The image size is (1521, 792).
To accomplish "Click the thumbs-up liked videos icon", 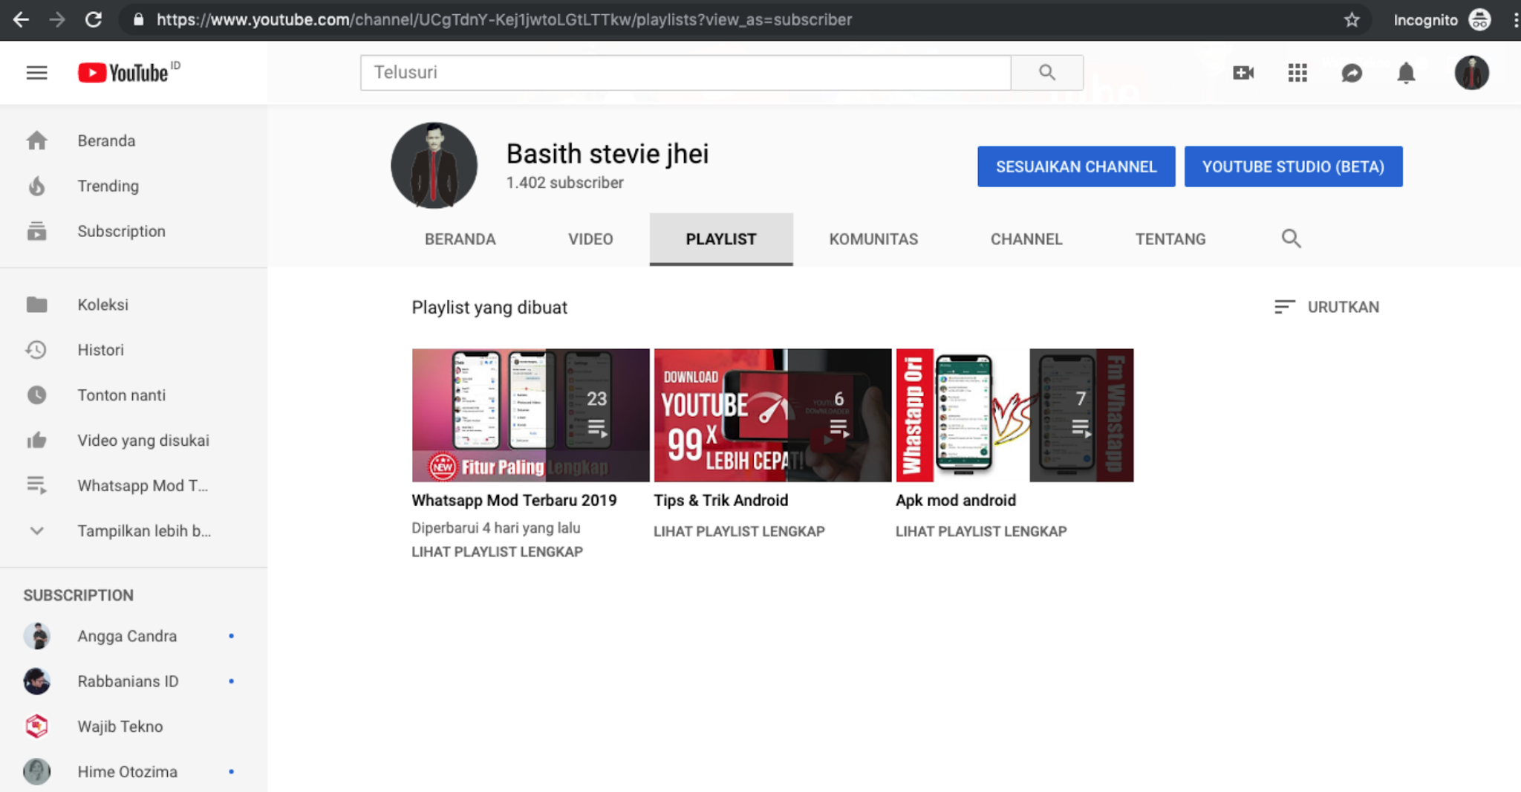I will click(36, 441).
